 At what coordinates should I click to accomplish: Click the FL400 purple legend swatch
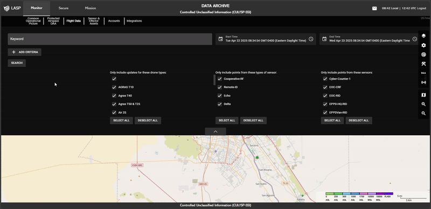[x=388, y=193]
